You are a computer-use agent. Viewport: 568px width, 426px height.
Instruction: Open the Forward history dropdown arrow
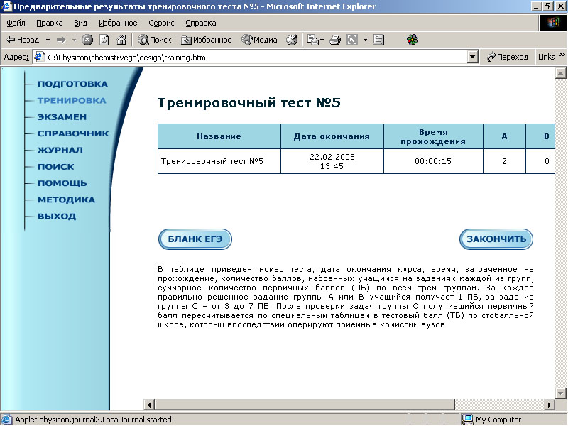(x=74, y=40)
